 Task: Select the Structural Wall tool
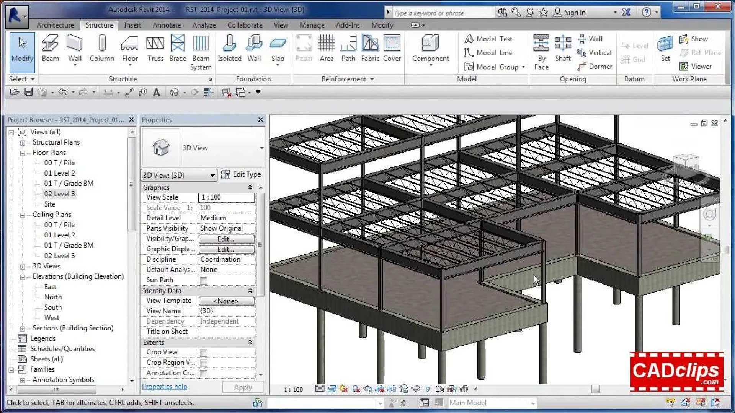74,49
